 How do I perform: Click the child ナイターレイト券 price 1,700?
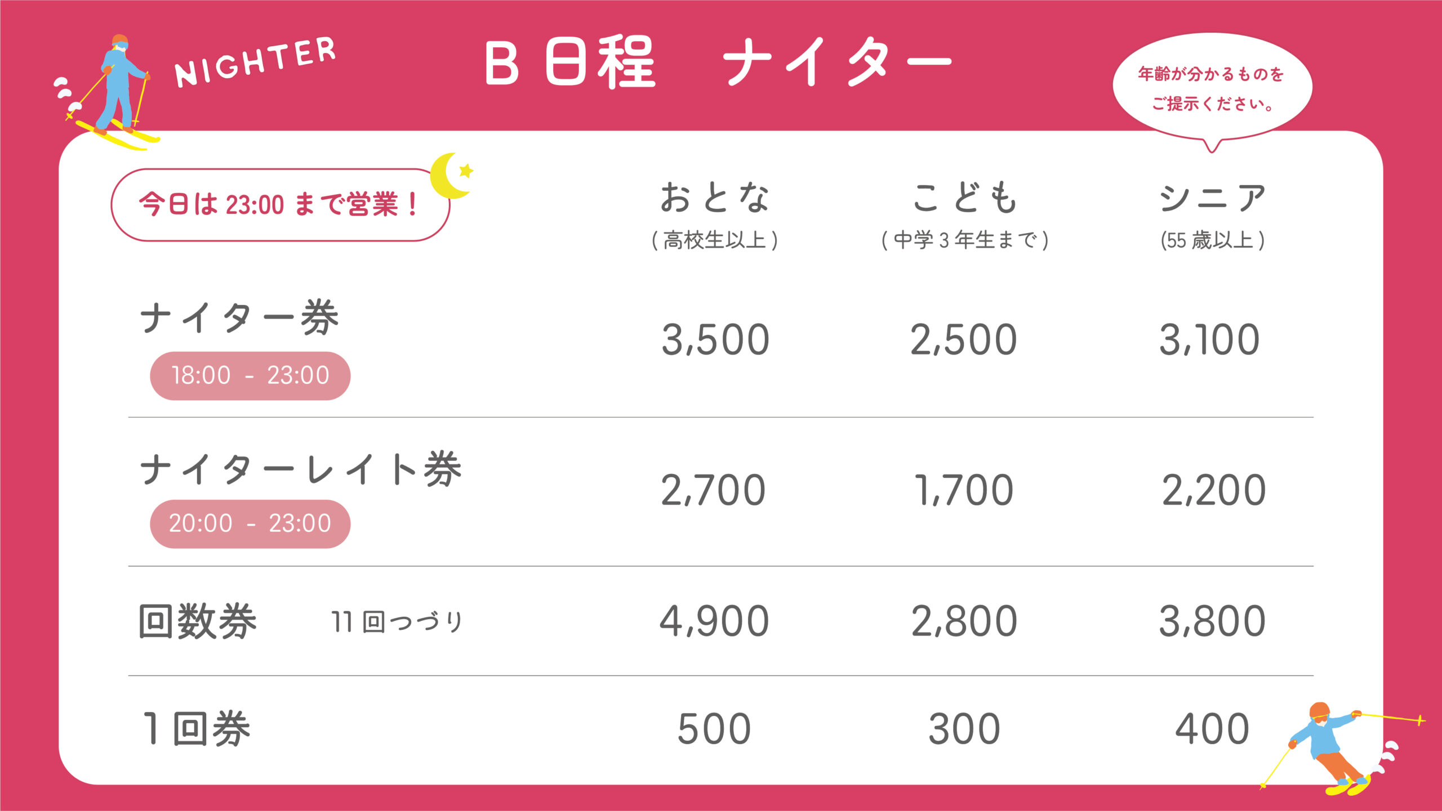(x=964, y=490)
